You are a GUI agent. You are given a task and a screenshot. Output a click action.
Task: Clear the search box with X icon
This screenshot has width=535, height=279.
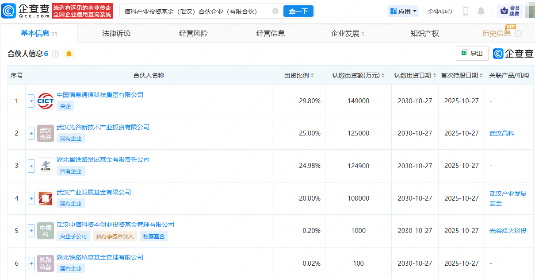pyautogui.click(x=275, y=12)
